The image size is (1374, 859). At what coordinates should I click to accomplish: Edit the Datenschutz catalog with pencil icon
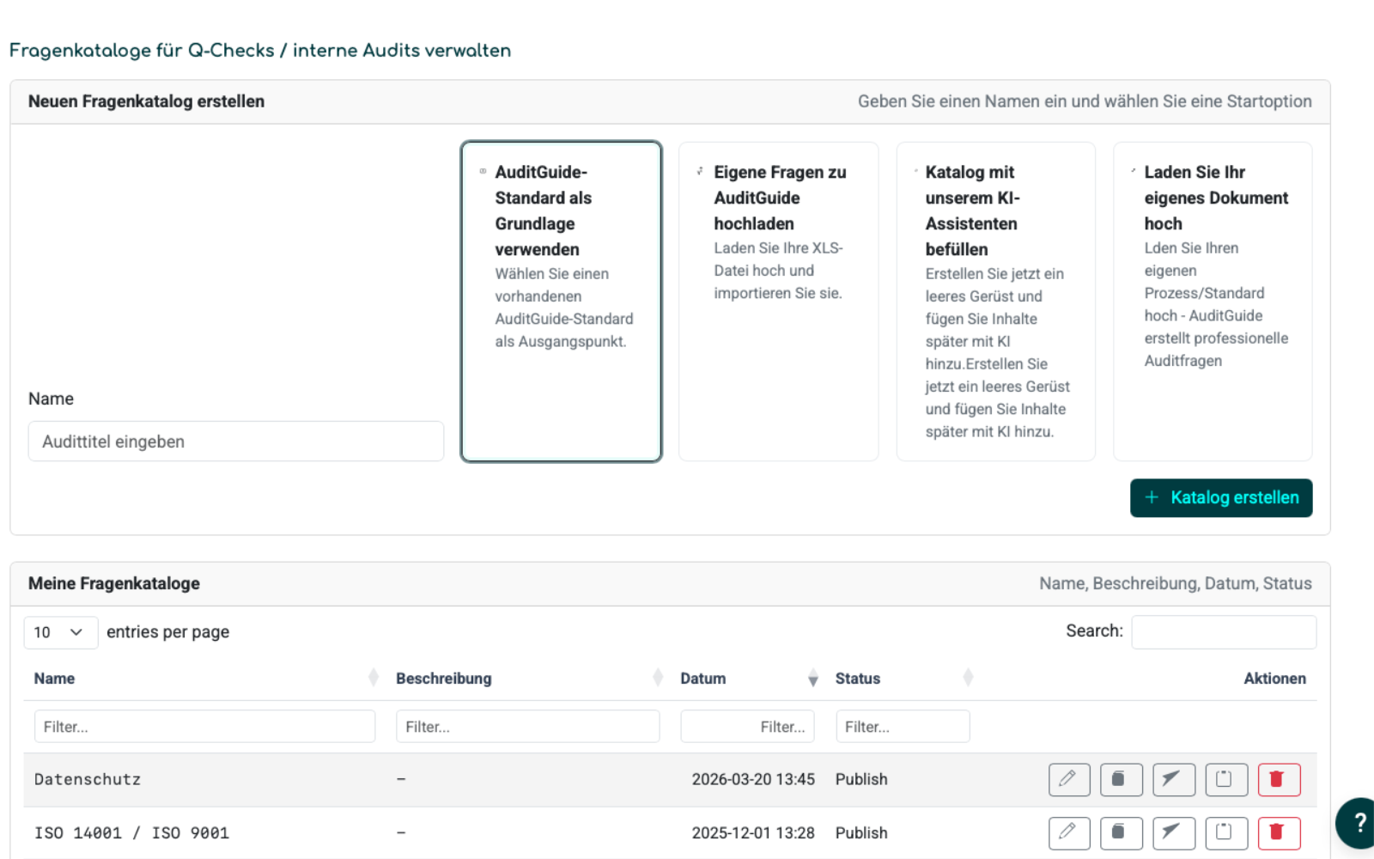(1068, 779)
